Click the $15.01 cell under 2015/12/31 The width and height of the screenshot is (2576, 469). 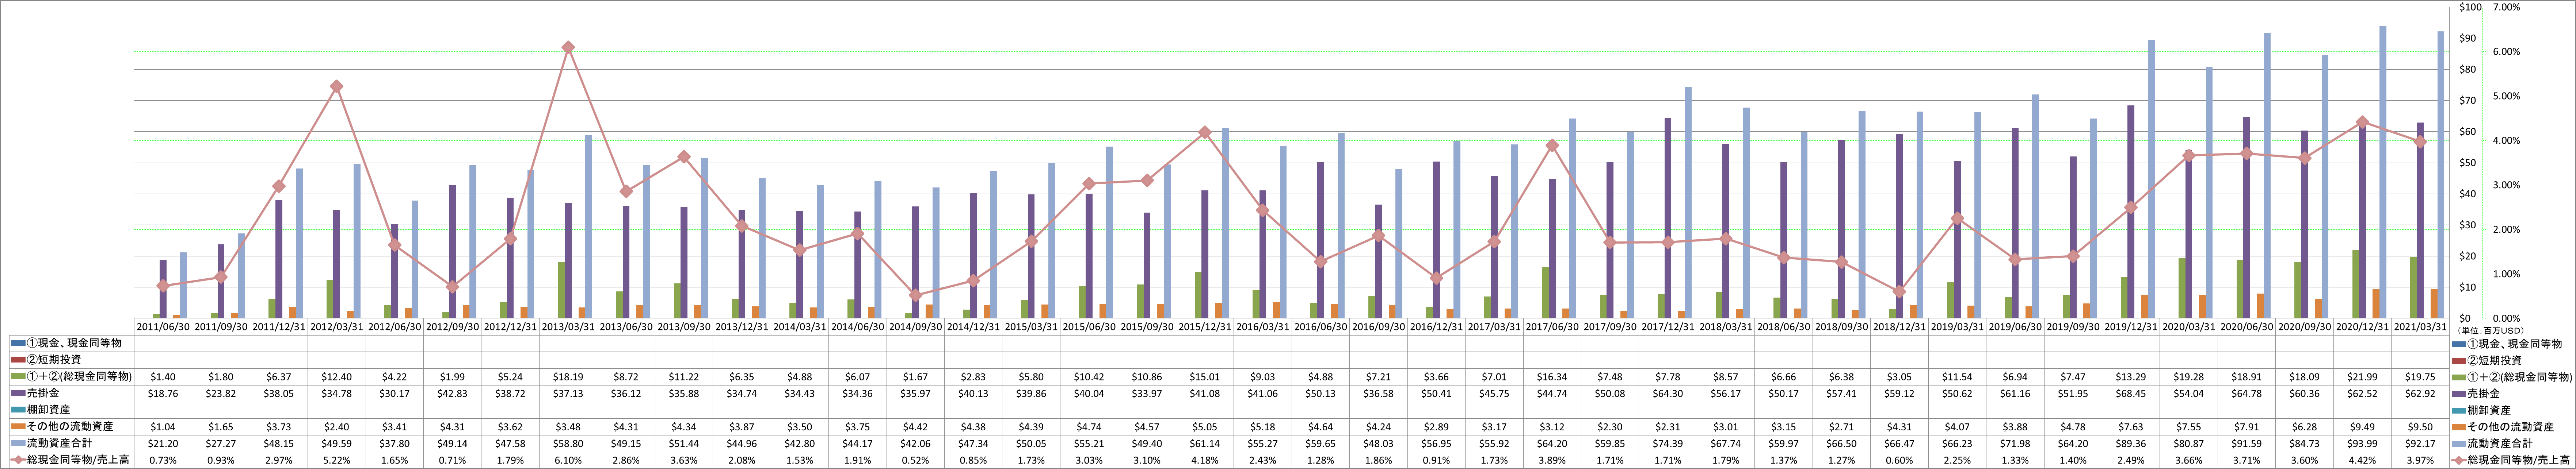1205,376
